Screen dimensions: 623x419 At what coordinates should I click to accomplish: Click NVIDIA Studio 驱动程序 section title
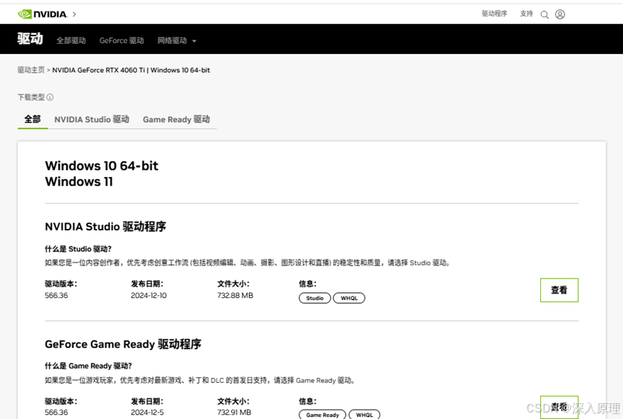click(105, 226)
